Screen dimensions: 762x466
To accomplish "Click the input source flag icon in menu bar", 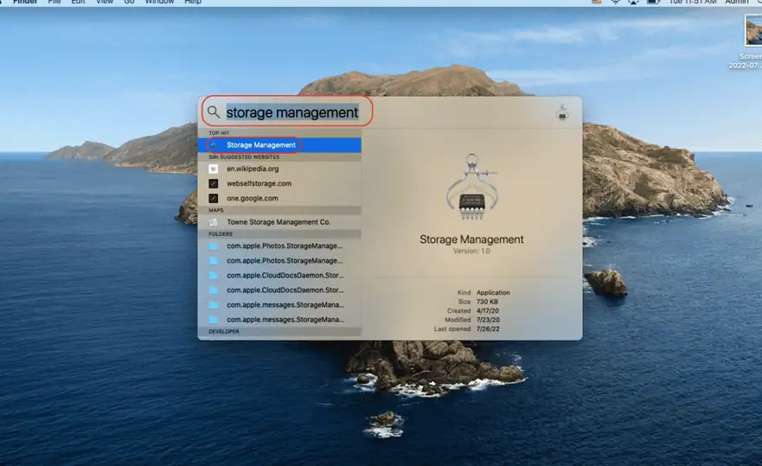I will [597, 2].
